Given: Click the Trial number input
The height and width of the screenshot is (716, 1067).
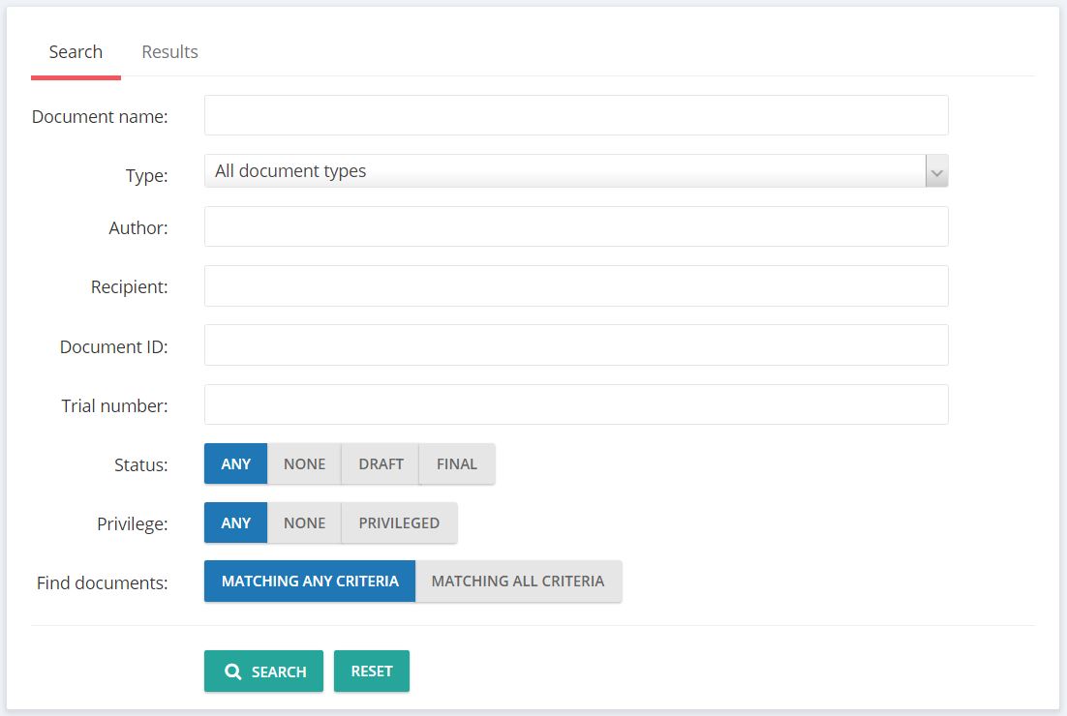Looking at the screenshot, I should click(x=576, y=404).
